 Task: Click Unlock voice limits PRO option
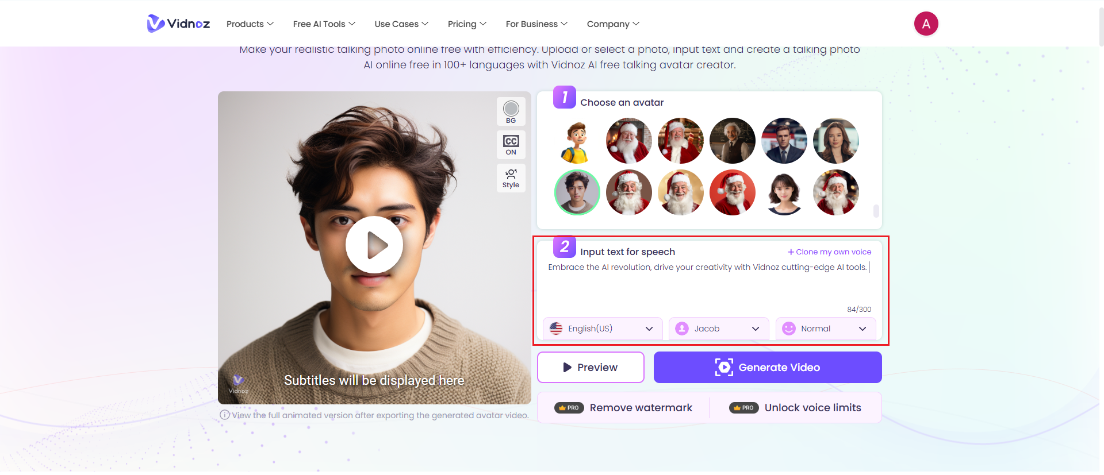click(795, 408)
